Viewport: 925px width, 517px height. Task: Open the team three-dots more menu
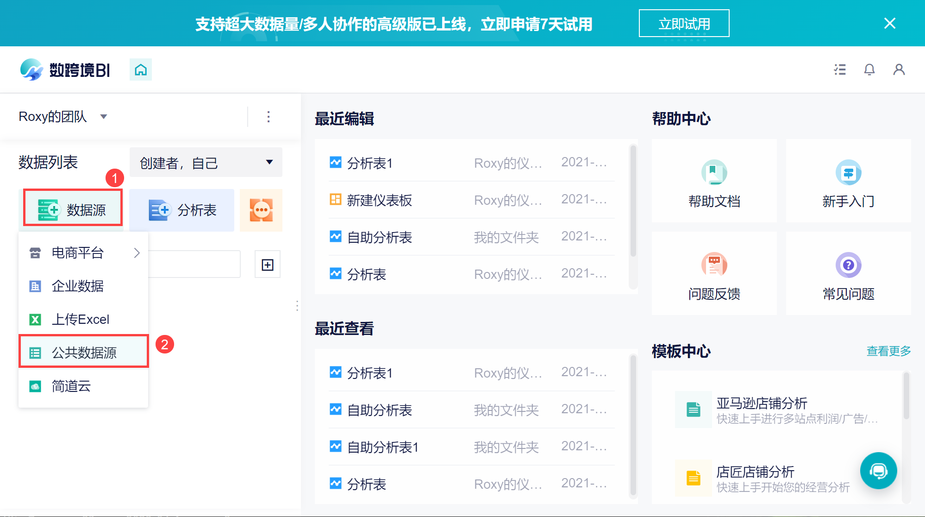click(269, 117)
